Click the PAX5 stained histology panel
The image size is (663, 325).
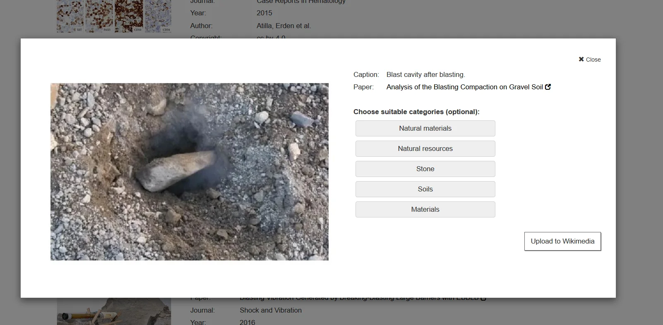(99, 17)
